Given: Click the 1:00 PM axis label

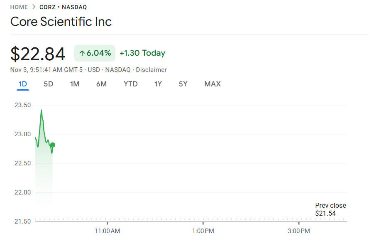Looking at the screenshot, I should click(x=203, y=231).
